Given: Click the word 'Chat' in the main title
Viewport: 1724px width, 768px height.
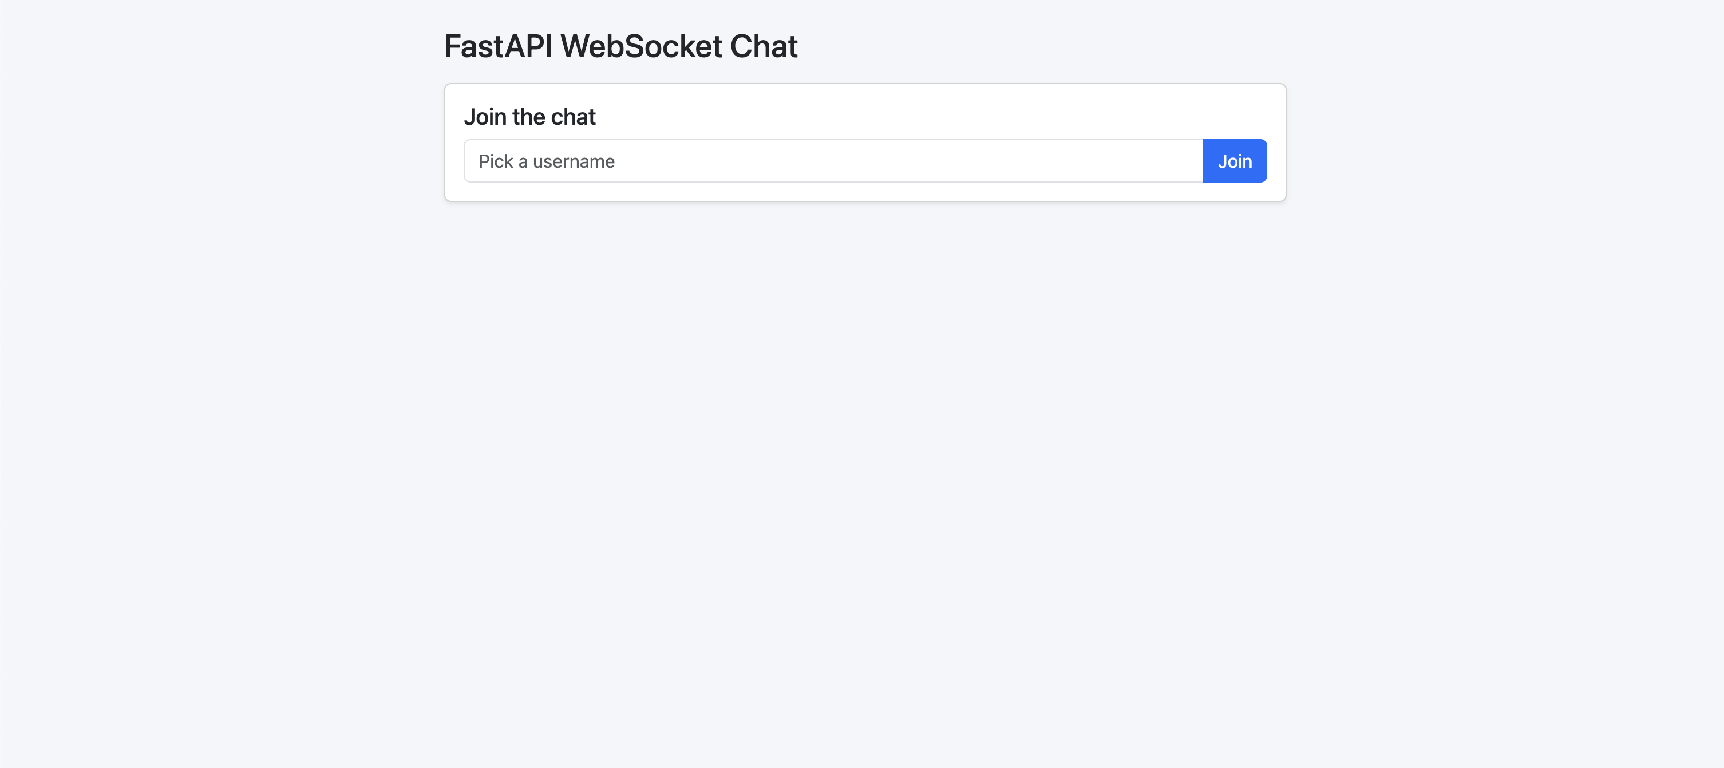Looking at the screenshot, I should tap(764, 46).
